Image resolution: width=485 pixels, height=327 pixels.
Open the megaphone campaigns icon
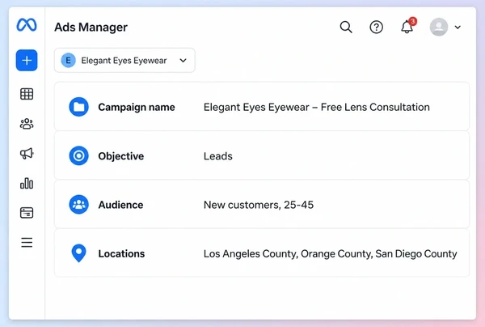click(x=27, y=154)
